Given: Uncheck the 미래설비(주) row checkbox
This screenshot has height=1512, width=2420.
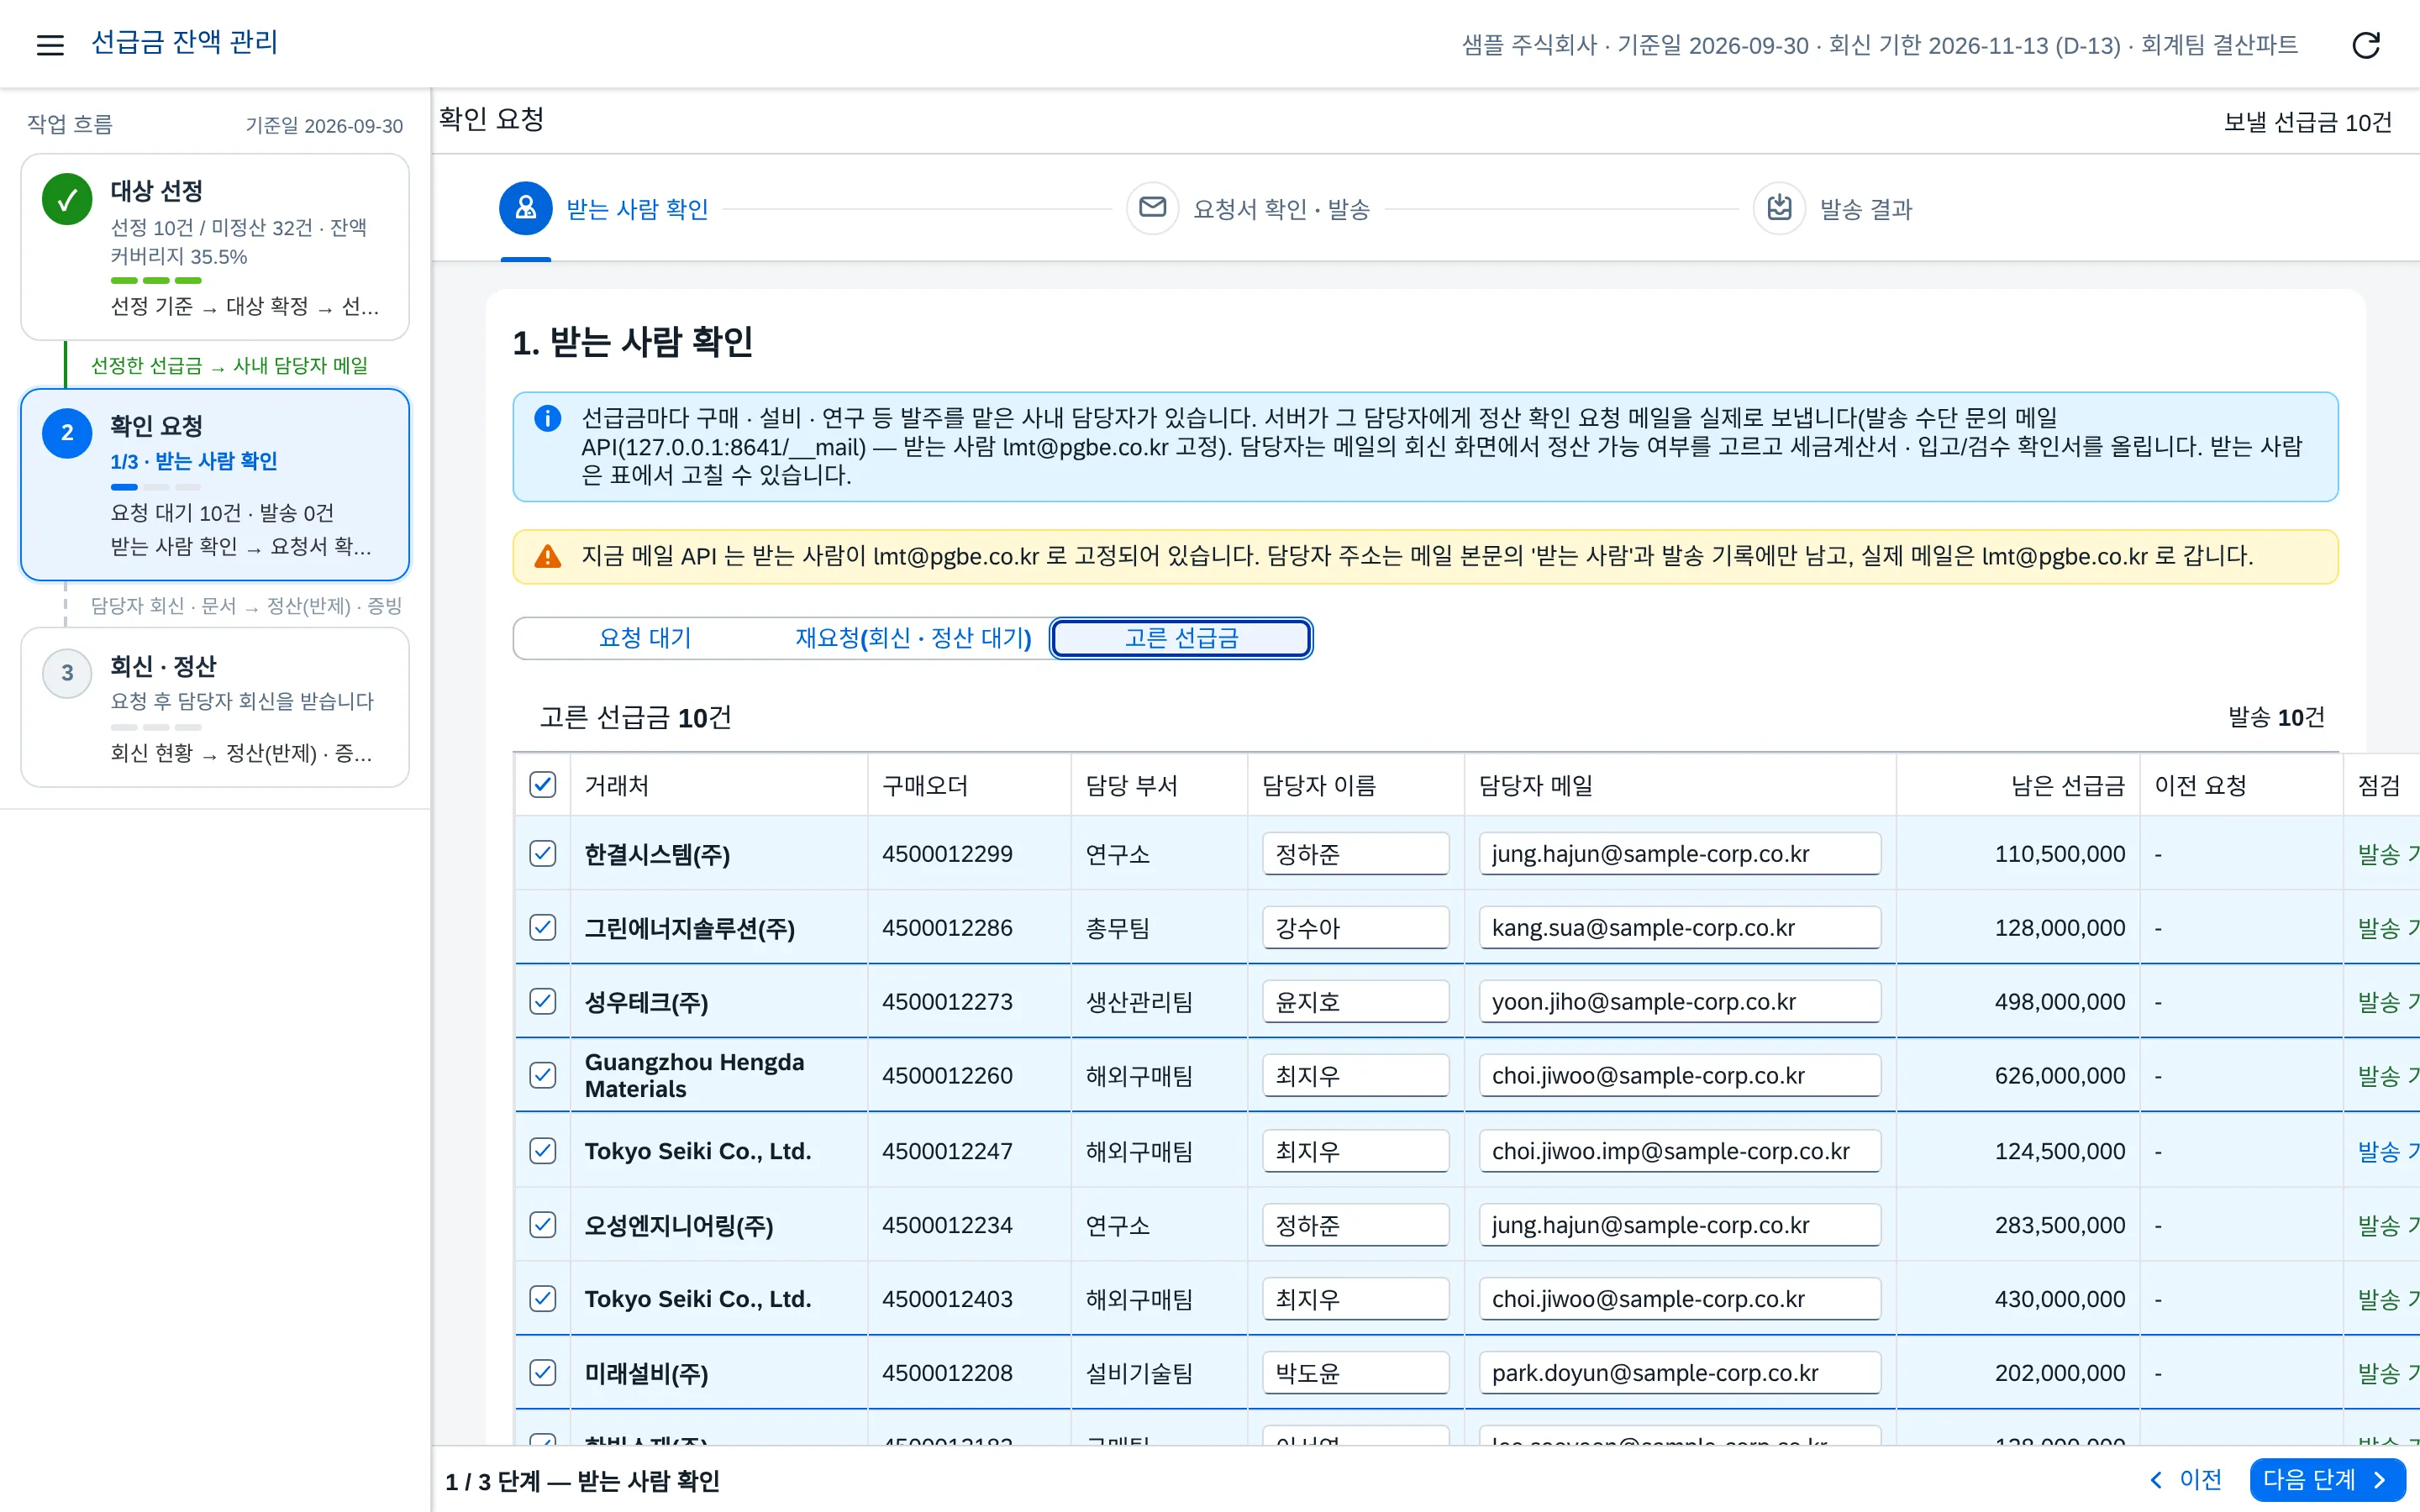Looking at the screenshot, I should (x=542, y=1372).
